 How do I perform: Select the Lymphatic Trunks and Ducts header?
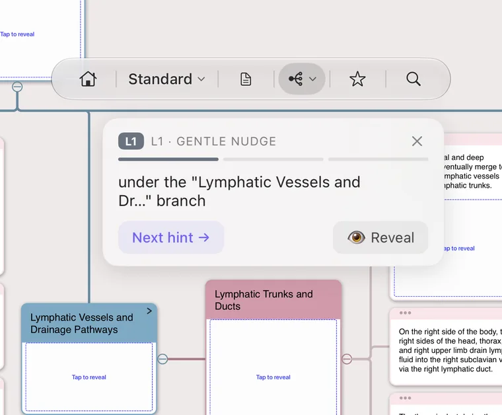tap(273, 300)
